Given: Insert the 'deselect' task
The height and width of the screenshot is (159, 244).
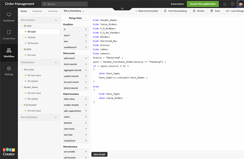Looking at the screenshot, I should coord(75,123).
